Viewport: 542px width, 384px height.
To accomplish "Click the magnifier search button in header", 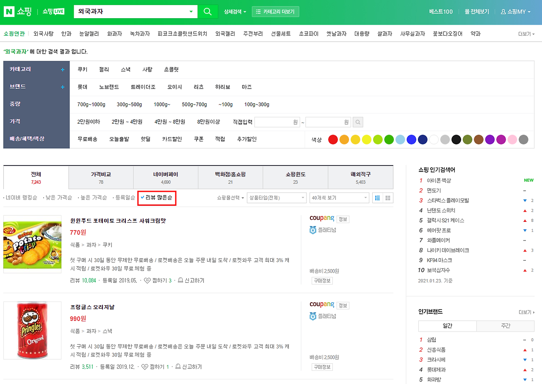I will pos(207,11).
